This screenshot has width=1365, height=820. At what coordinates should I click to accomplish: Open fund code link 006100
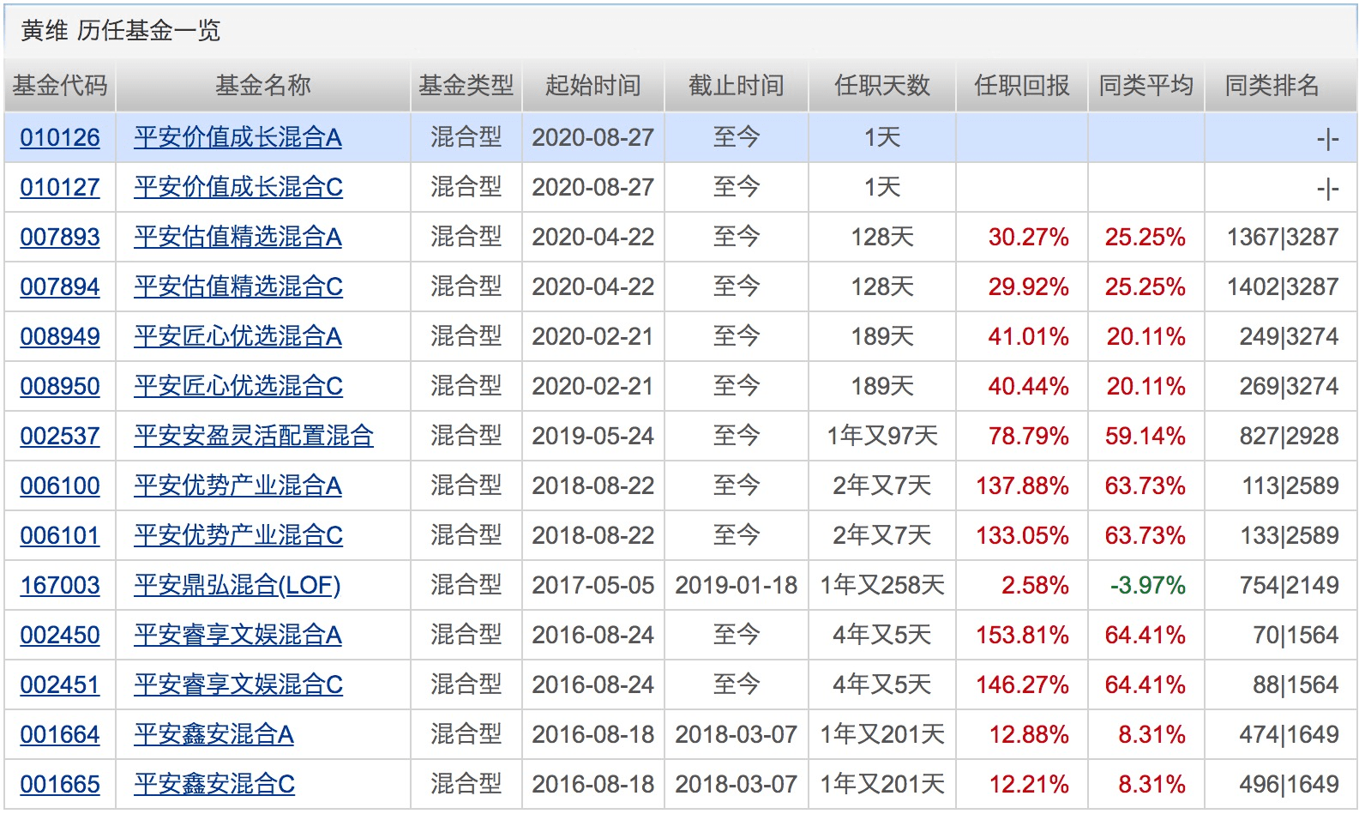click(x=60, y=485)
